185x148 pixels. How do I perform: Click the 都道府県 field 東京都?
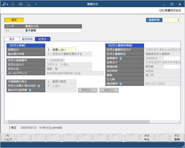coord(154,67)
